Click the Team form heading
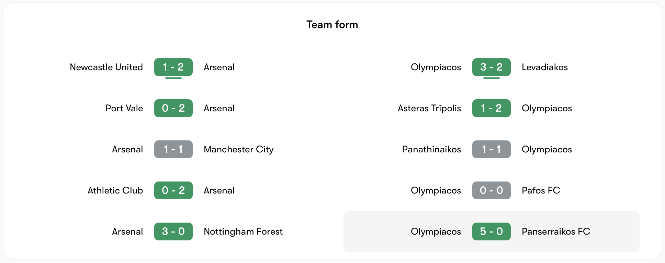Screen dimensions: 665x263 (332, 25)
